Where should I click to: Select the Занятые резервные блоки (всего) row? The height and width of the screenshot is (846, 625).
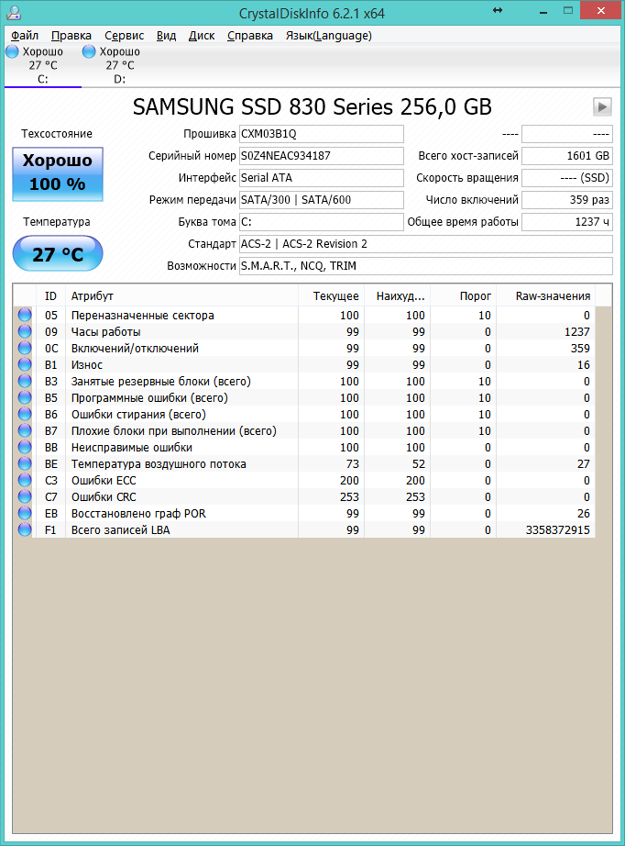point(304,382)
